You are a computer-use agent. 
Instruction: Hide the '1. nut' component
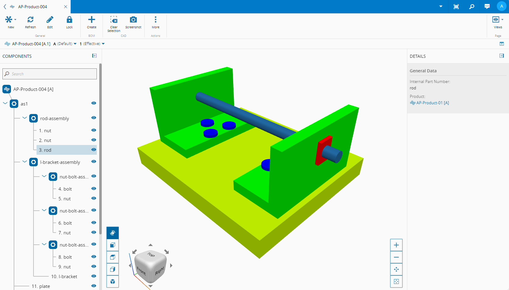point(94,130)
